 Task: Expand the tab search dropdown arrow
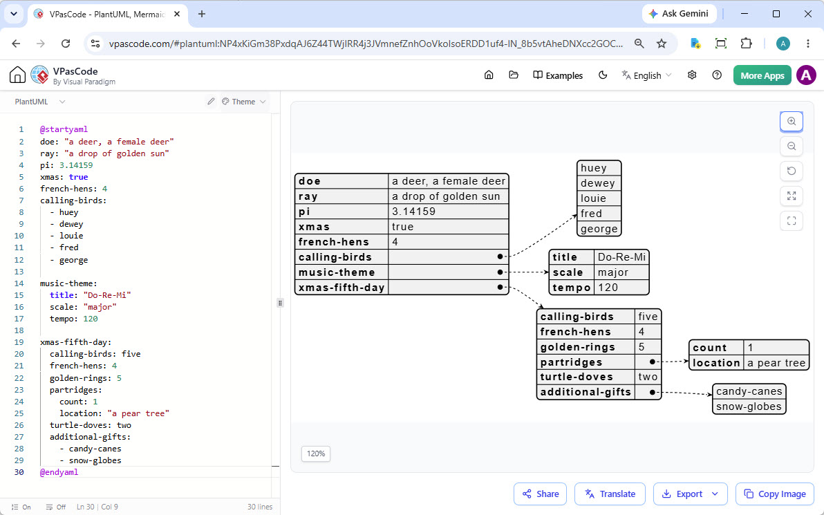tap(14, 15)
